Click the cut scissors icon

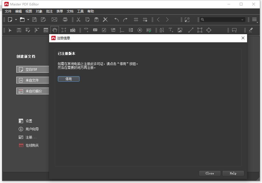click(x=78, y=20)
